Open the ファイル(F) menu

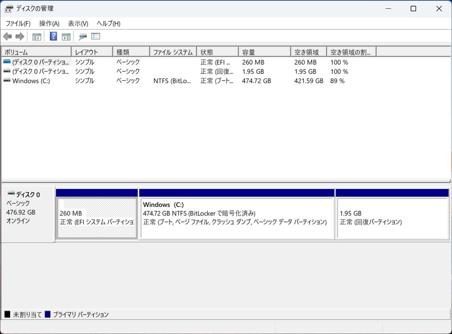point(18,23)
